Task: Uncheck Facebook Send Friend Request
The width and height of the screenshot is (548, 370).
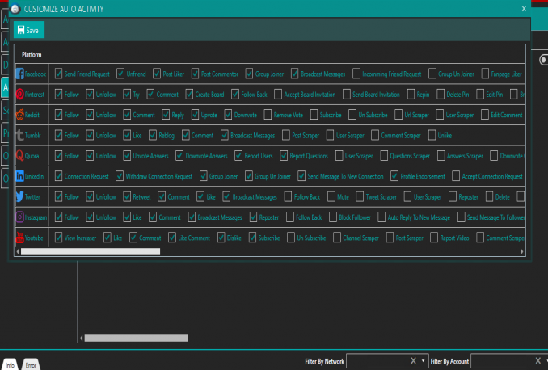Action: 58,74
